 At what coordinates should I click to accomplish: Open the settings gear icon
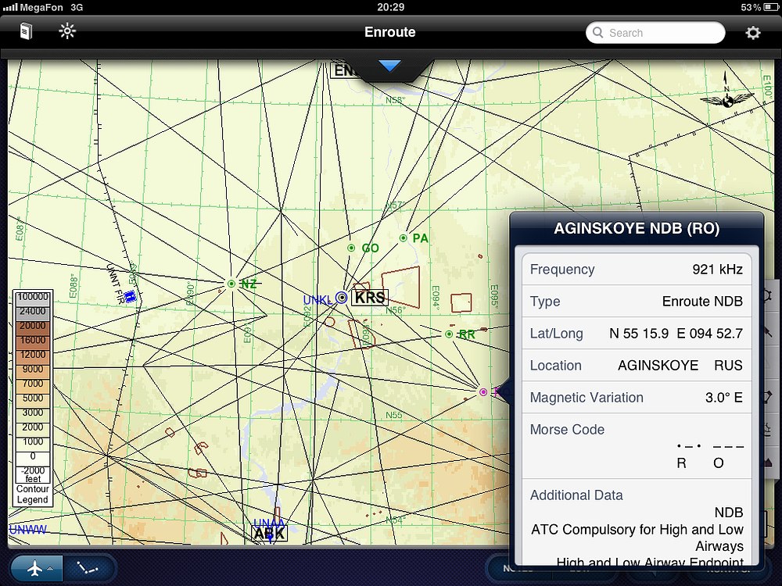click(x=752, y=33)
